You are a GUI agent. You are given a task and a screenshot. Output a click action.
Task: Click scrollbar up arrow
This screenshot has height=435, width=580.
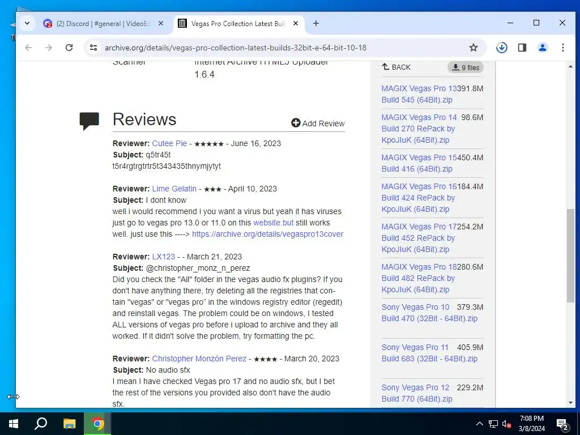(x=570, y=67)
